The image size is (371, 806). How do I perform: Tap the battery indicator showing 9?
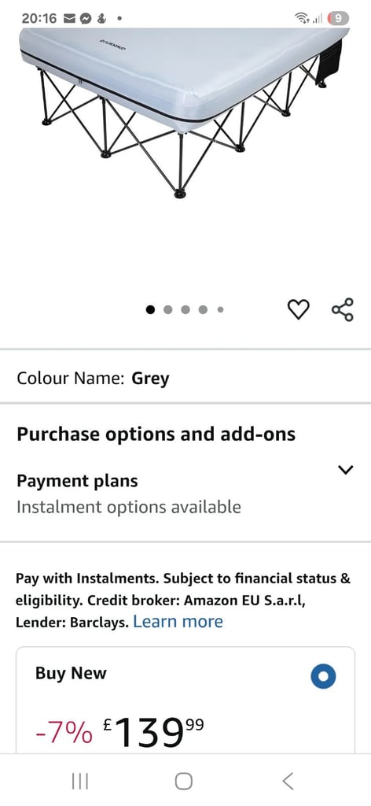click(338, 19)
